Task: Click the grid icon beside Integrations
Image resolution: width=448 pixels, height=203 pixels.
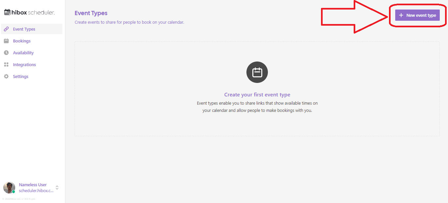Action: pos(6,64)
